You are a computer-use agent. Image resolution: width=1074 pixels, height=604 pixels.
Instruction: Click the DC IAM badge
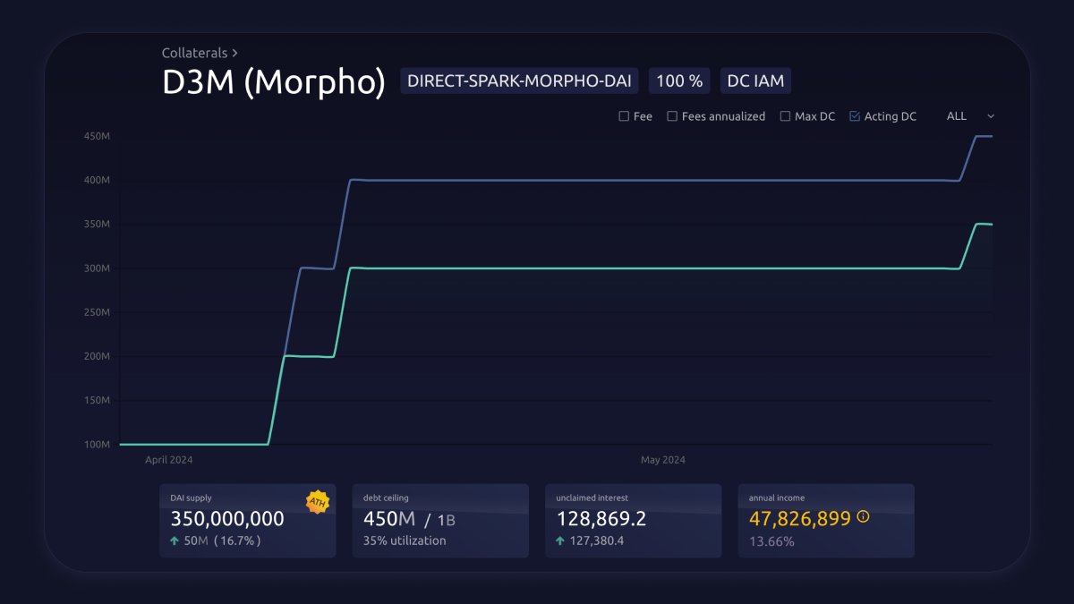755,81
